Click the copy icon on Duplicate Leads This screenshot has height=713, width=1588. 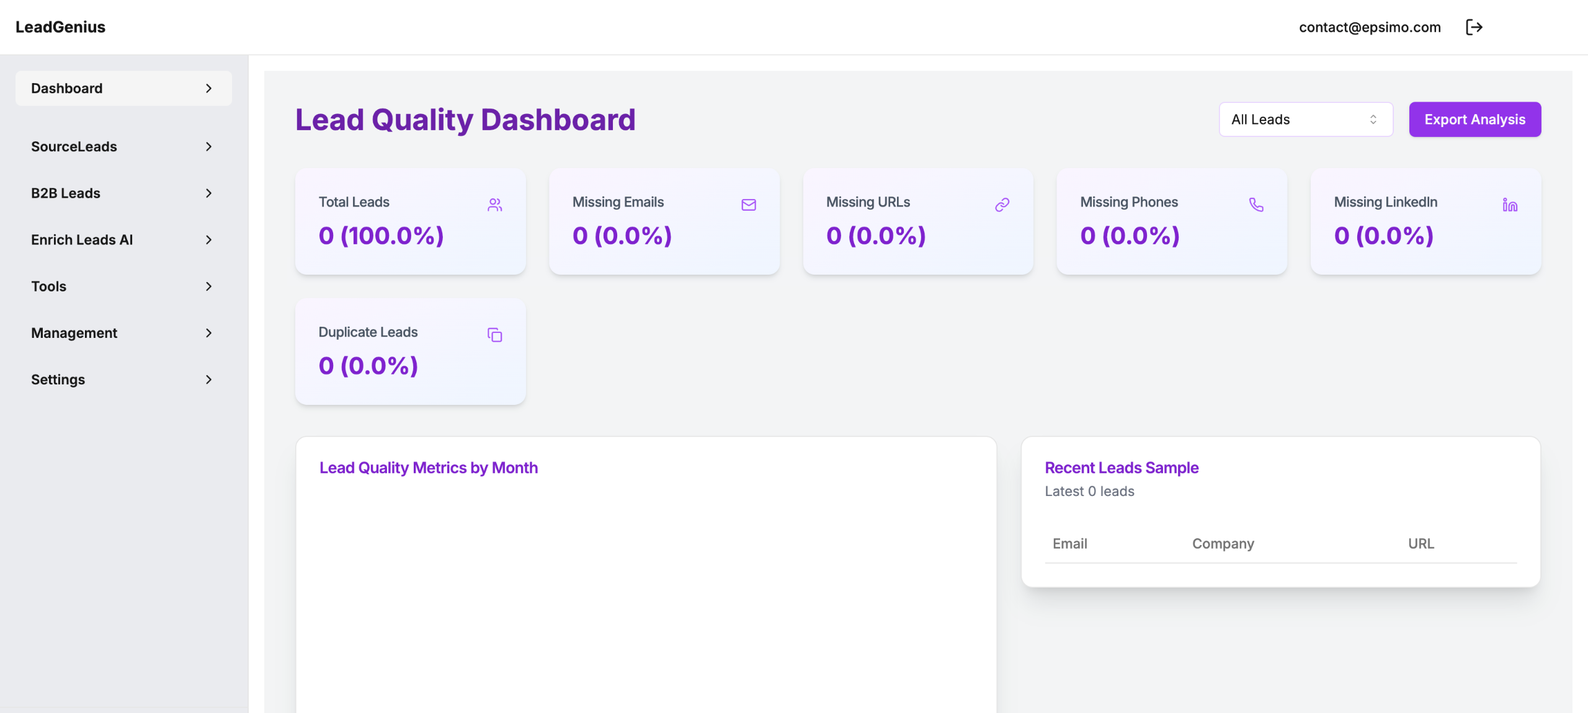pos(494,335)
